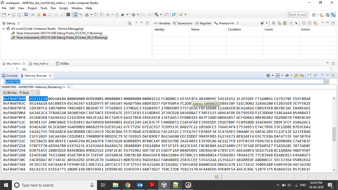Click the Go button beside address field
The height and width of the screenshot is (190, 338).
pyautogui.click(x=327, y=82)
